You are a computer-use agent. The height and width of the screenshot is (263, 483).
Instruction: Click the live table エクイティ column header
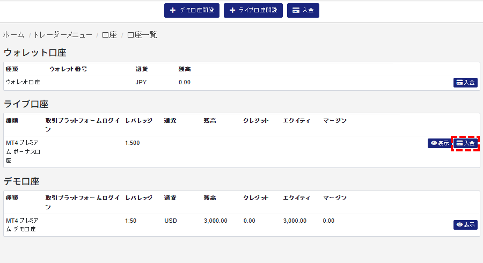pyautogui.click(x=296, y=121)
